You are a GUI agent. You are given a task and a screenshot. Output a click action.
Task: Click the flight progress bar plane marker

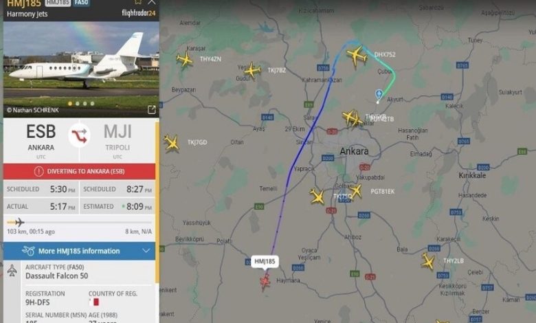19,222
